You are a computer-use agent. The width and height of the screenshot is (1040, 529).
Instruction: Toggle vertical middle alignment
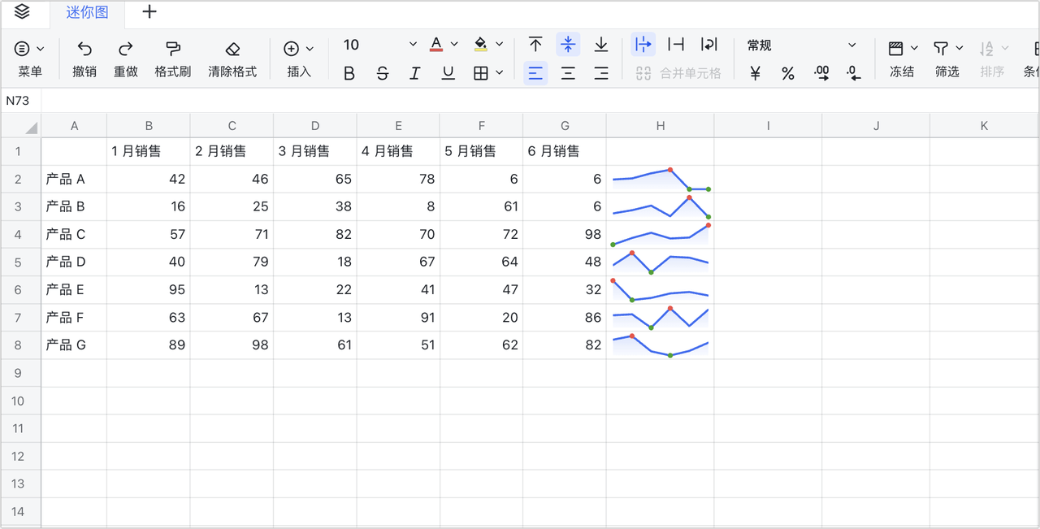pos(568,45)
